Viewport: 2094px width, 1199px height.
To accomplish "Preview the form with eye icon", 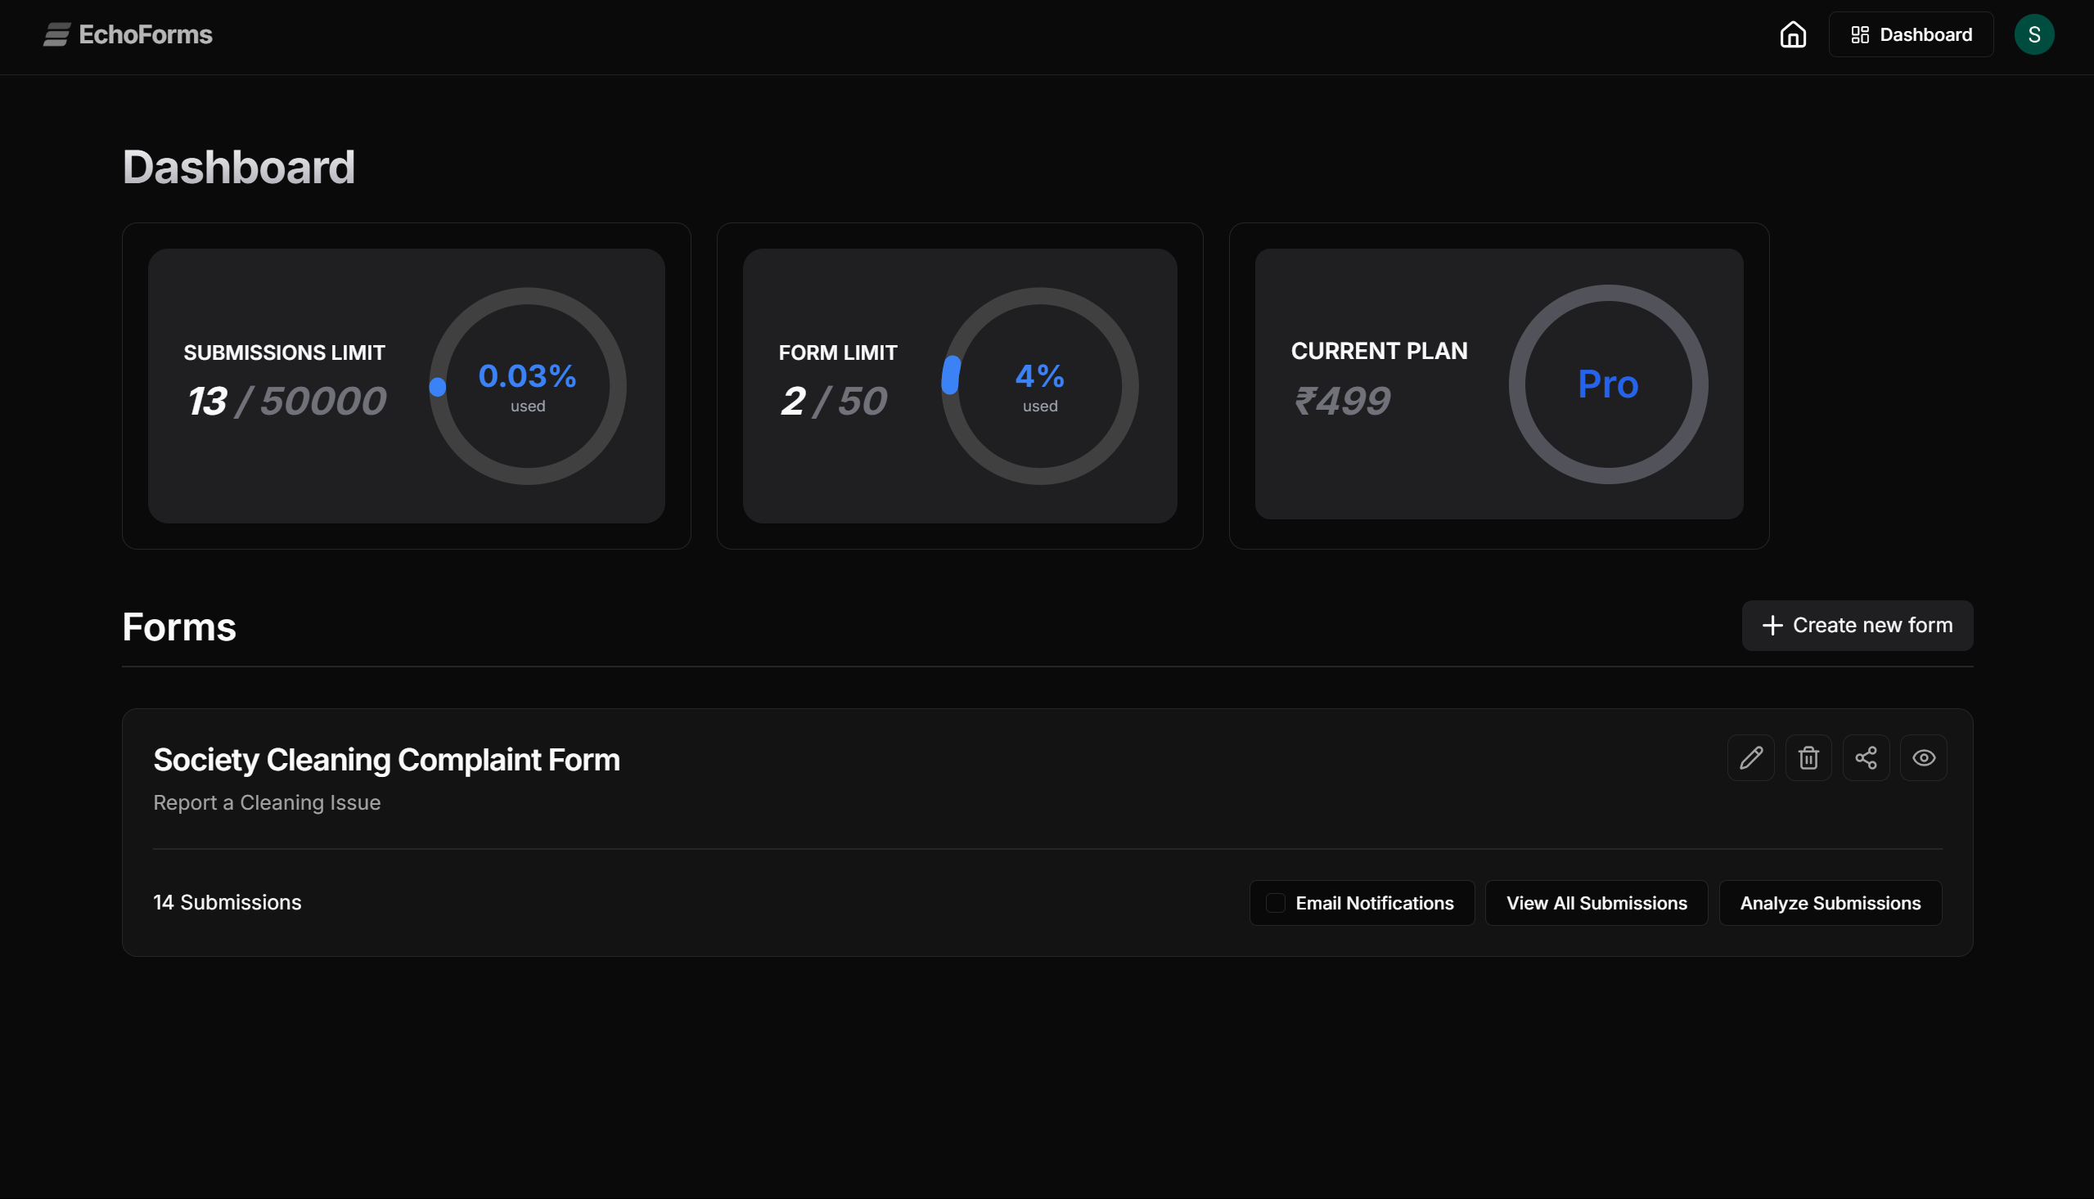I will click(1924, 757).
